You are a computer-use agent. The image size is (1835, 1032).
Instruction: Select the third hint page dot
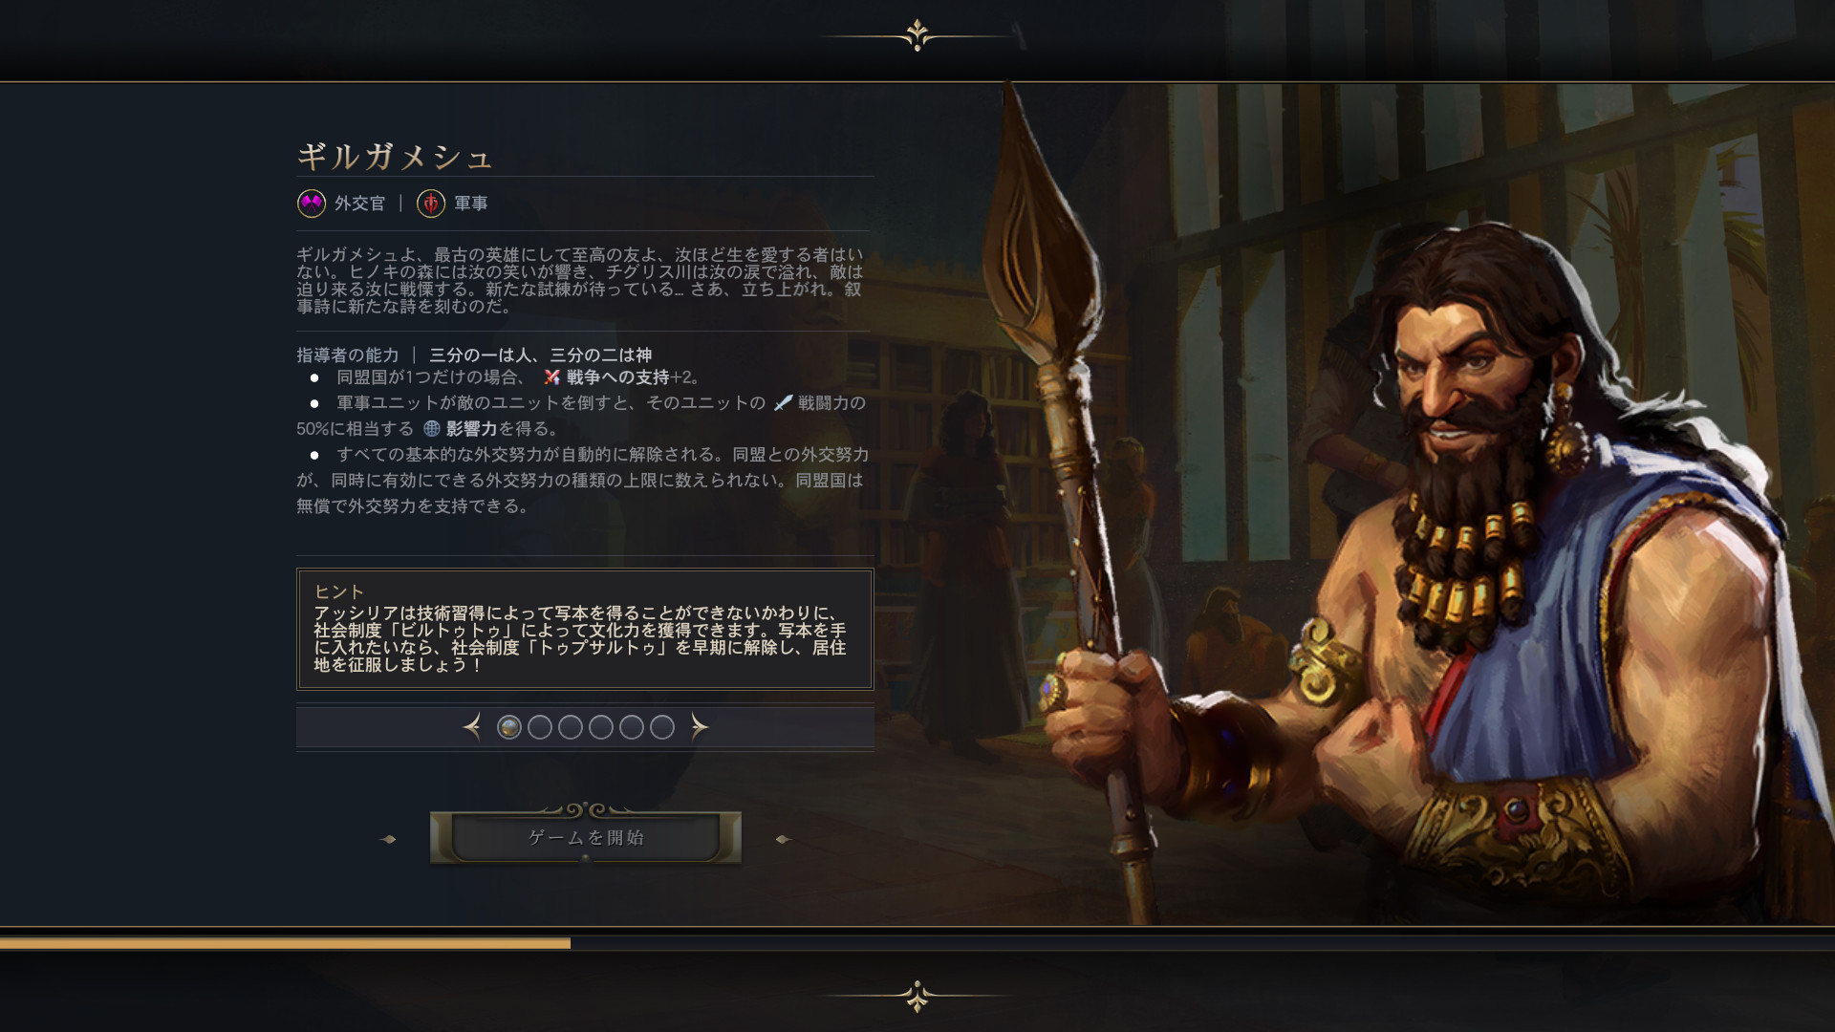571,727
